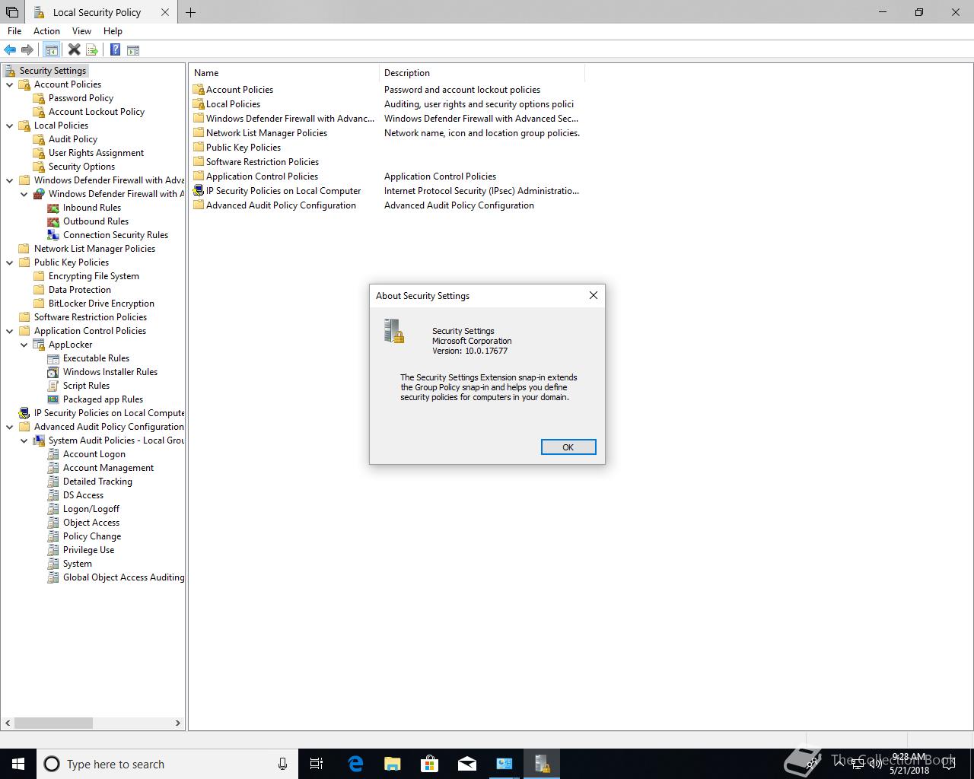Click the tree pane scroll left arrow
974x779 pixels.
(8, 723)
